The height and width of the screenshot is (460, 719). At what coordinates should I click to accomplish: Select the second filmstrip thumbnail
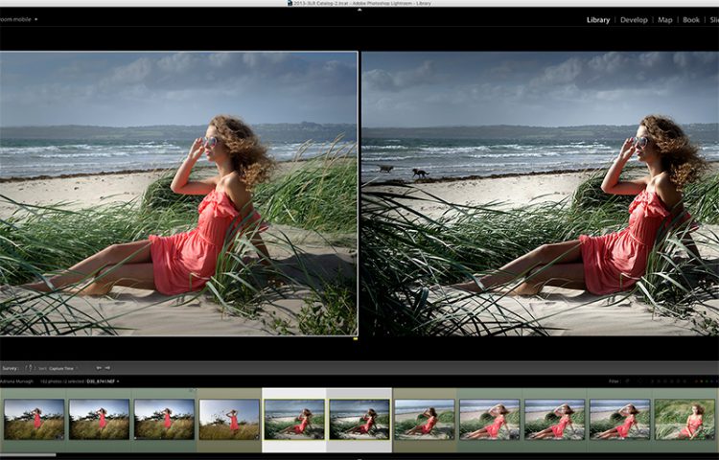(99, 419)
